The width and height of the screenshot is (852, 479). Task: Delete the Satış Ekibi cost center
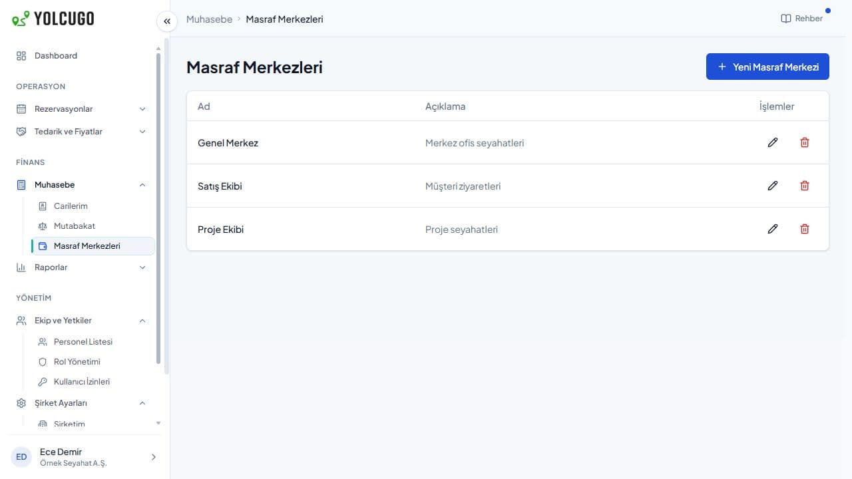[805, 186]
